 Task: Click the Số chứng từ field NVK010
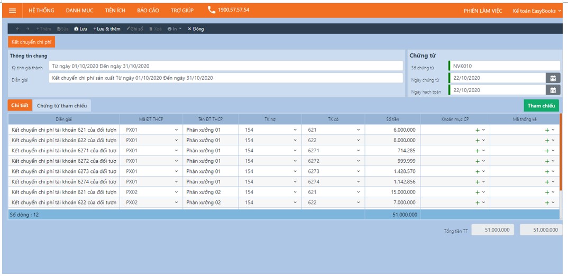click(x=504, y=66)
